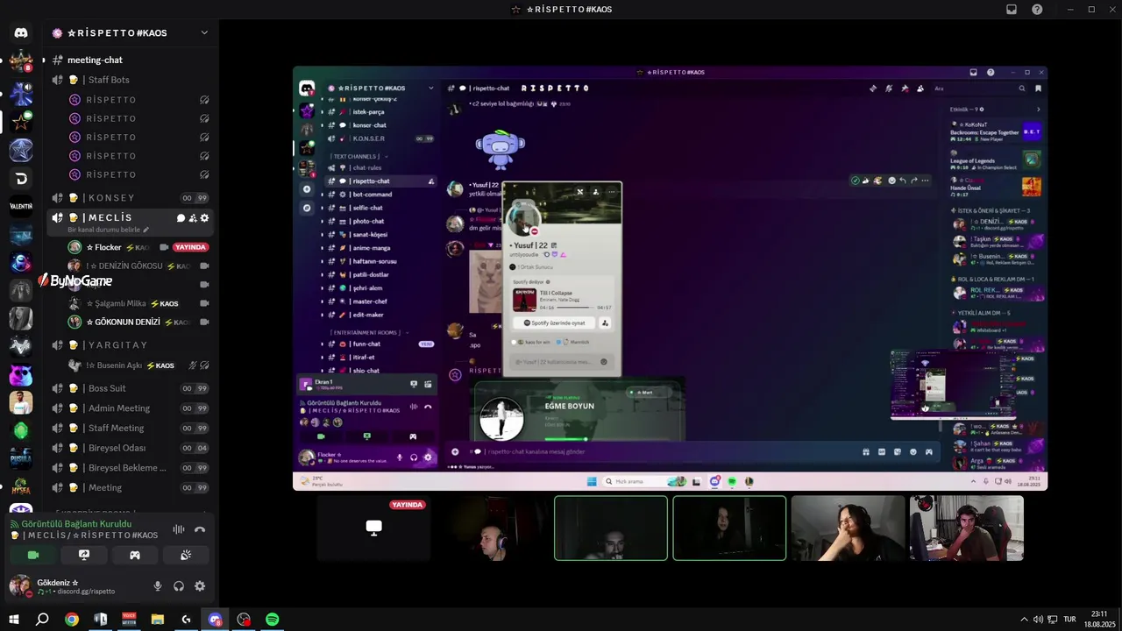Open File Explorer from the taskbar
Screen dimensions: 1122x631
(158, 620)
